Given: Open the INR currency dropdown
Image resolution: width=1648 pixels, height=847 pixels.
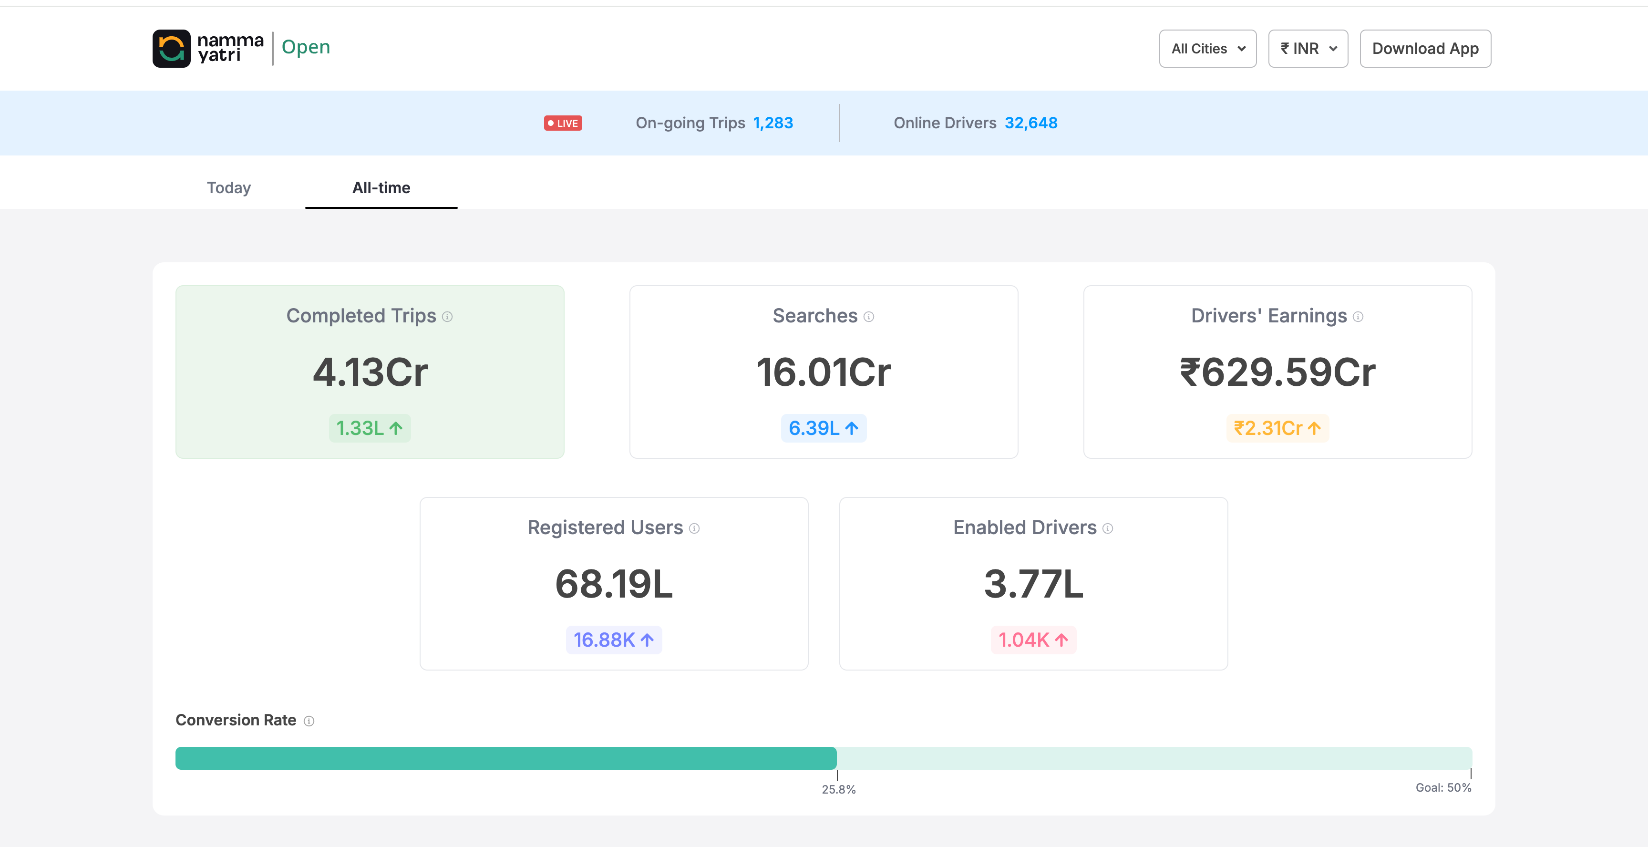Looking at the screenshot, I should click(x=1308, y=49).
